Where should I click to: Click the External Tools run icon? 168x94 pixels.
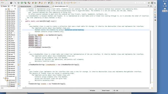pyautogui.click(x=29, y=3)
